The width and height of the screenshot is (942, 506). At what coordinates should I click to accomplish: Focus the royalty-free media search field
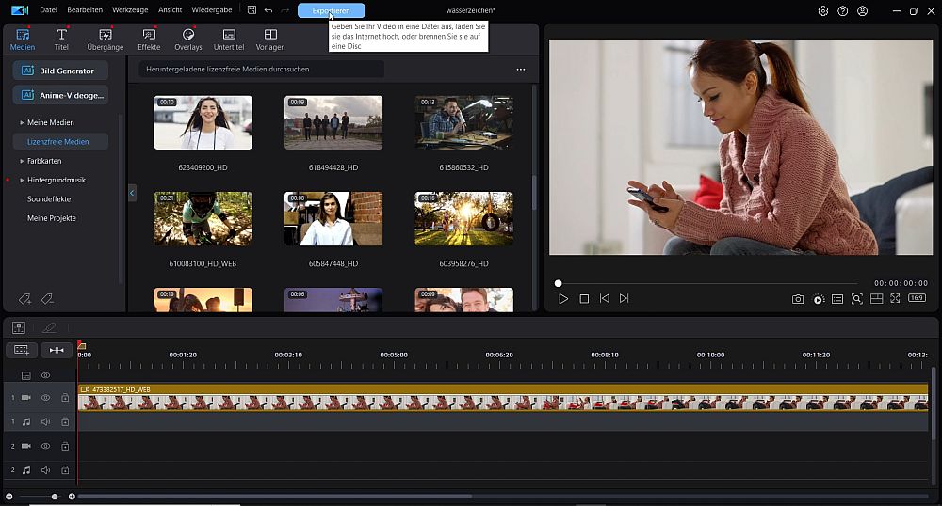[x=261, y=69]
